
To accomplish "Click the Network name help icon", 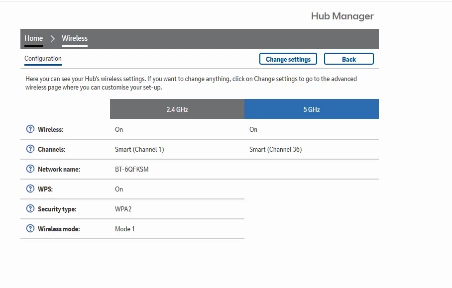I will point(30,169).
